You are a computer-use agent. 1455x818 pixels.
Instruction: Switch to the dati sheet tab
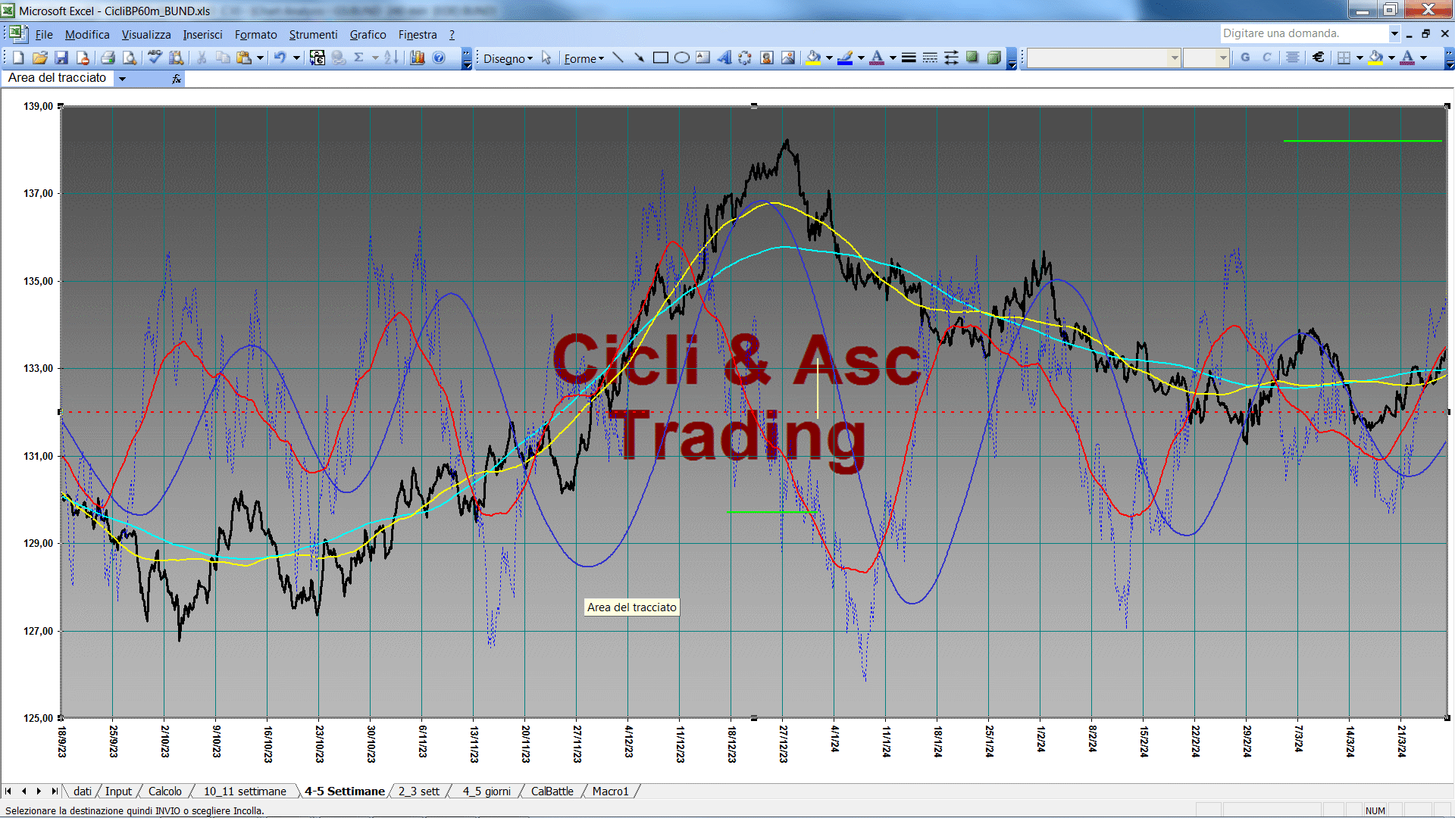(x=83, y=791)
